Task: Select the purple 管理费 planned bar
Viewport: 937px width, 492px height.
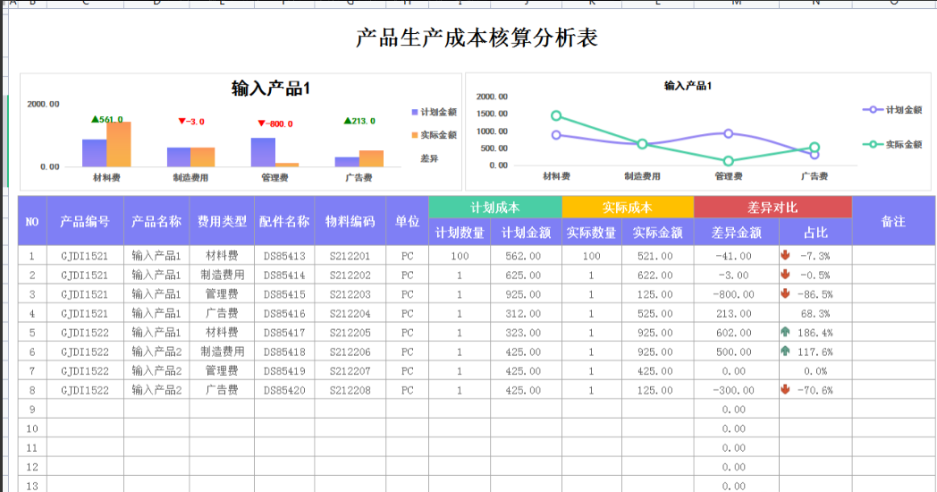Action: click(263, 152)
